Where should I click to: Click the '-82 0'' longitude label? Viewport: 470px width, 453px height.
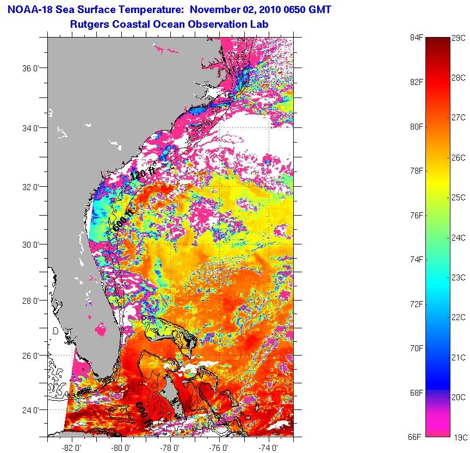point(71,448)
